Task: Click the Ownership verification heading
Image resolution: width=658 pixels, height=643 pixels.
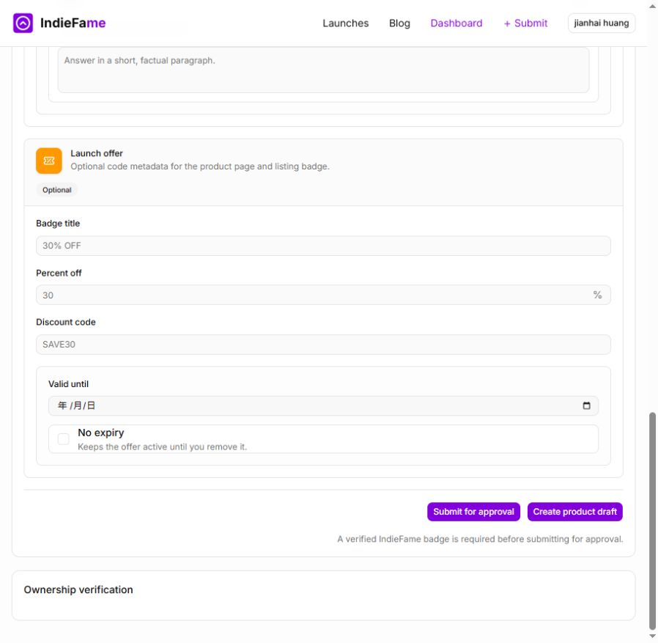Action: click(x=78, y=589)
